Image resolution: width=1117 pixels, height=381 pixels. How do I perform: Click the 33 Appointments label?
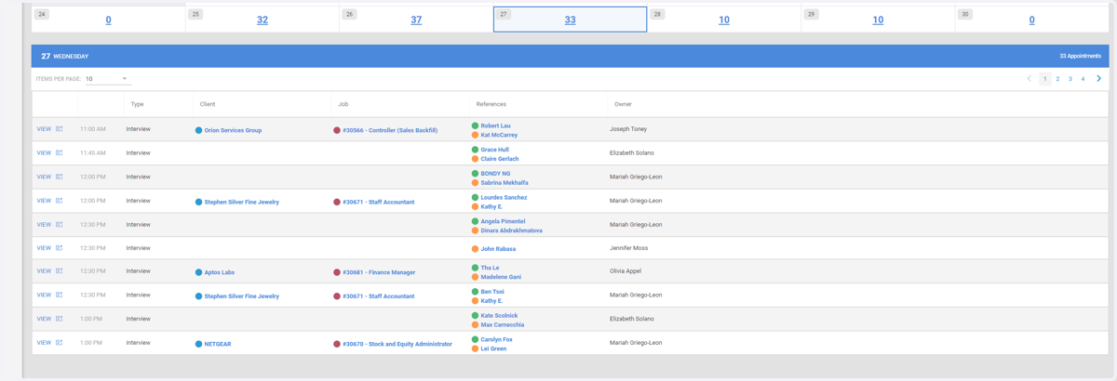[1080, 56]
